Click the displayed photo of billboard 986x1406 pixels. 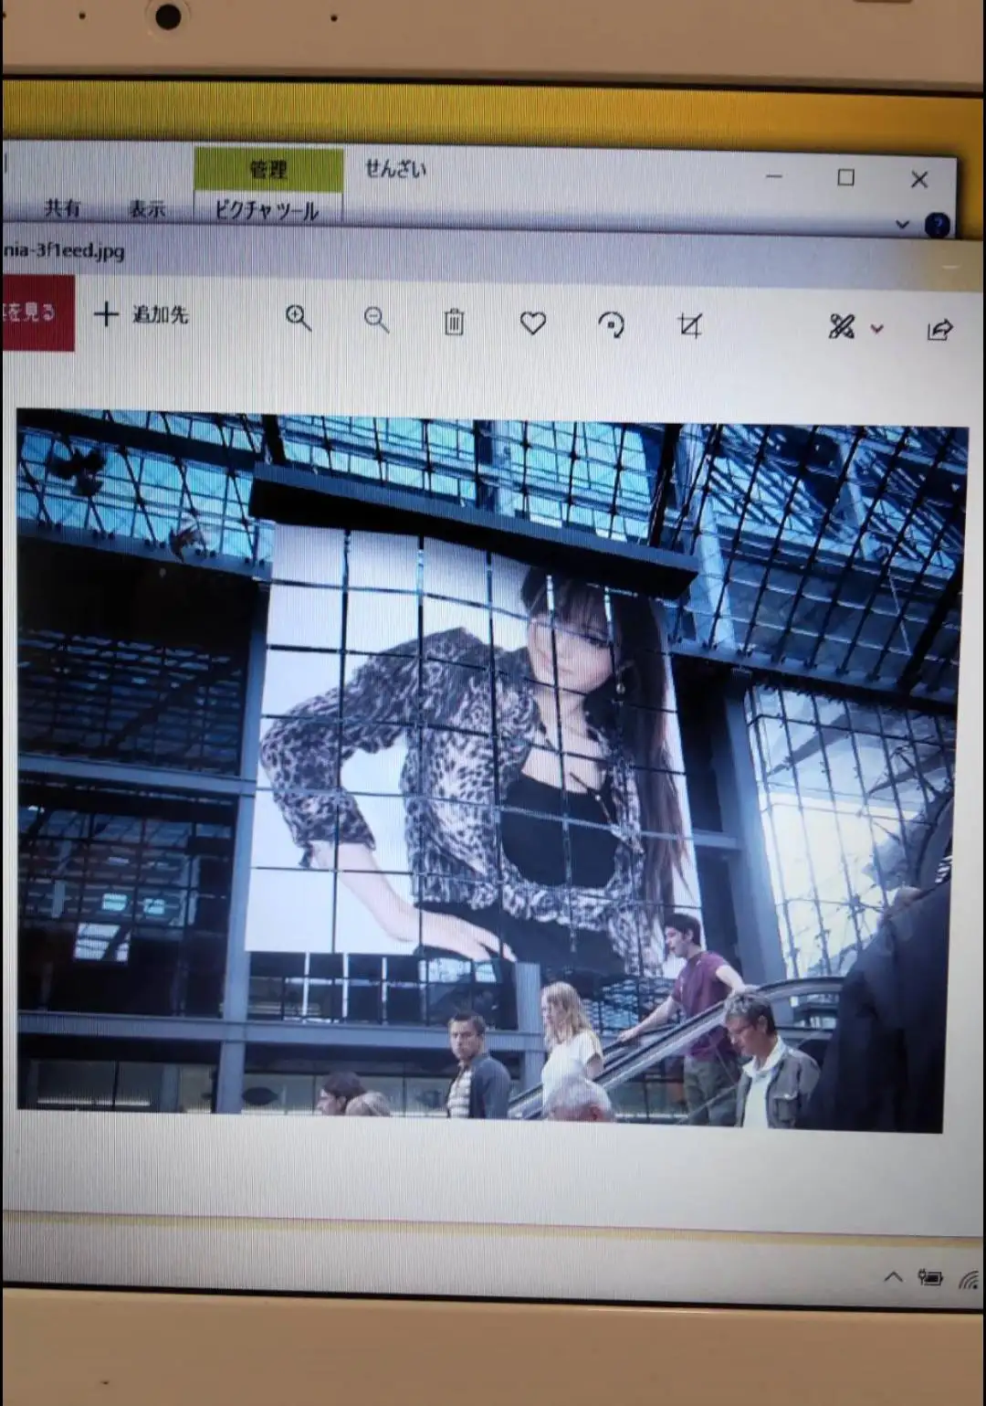coord(493,770)
